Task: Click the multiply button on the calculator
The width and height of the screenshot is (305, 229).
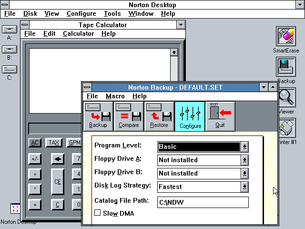Action: [35, 189]
